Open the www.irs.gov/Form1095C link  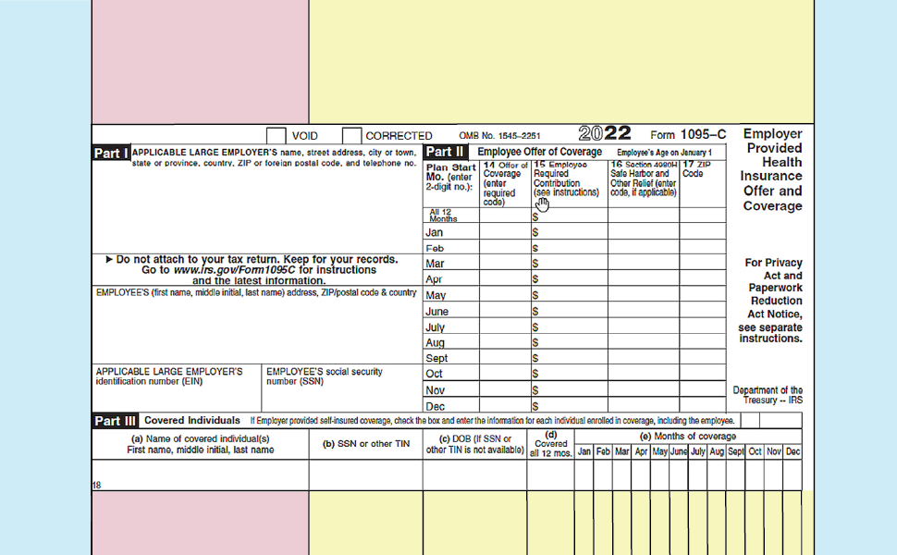coord(235,270)
